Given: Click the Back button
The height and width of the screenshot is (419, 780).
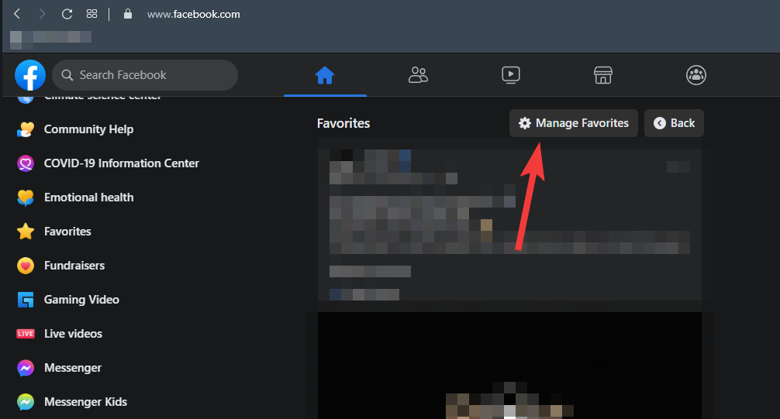Looking at the screenshot, I should 674,123.
